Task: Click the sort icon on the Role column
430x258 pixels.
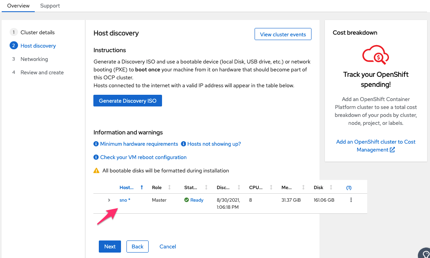Action: [x=169, y=187]
